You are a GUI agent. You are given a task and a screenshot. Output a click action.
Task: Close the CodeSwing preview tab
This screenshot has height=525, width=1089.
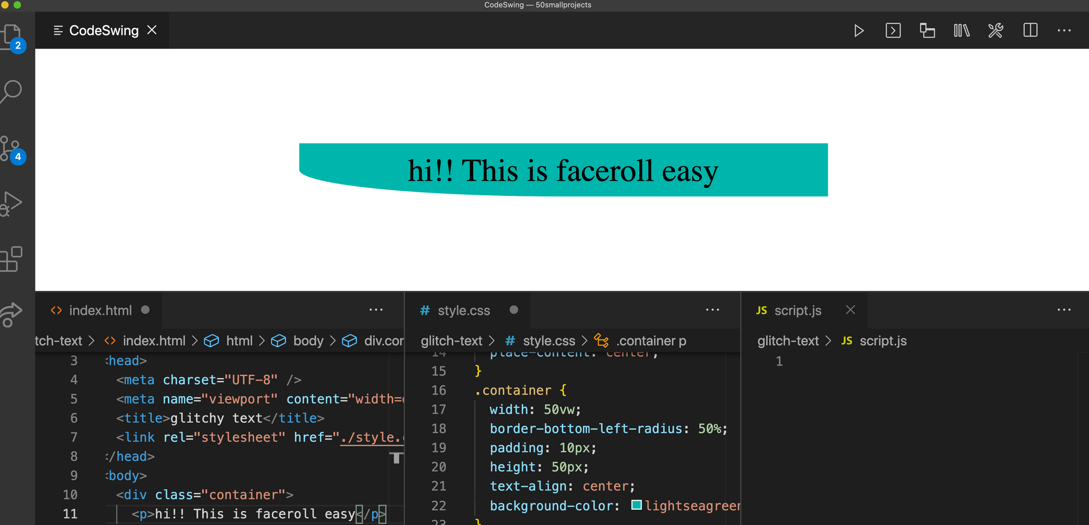pos(152,30)
